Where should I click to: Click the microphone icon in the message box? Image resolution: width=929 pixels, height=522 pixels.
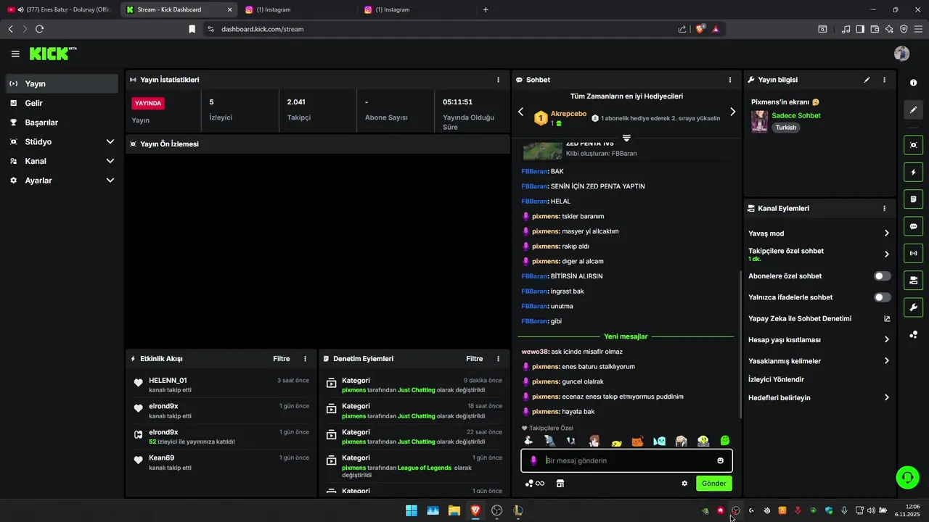pos(533,460)
